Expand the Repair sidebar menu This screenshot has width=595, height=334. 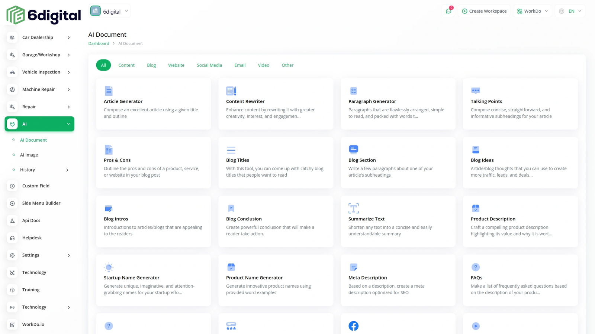coord(39,107)
